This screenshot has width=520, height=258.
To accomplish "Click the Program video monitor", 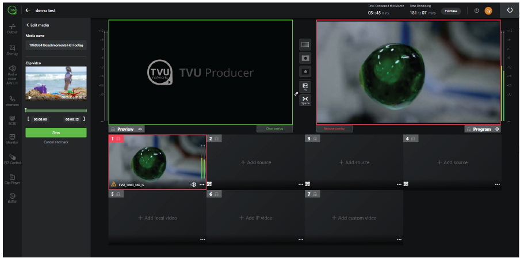I will coord(408,72).
